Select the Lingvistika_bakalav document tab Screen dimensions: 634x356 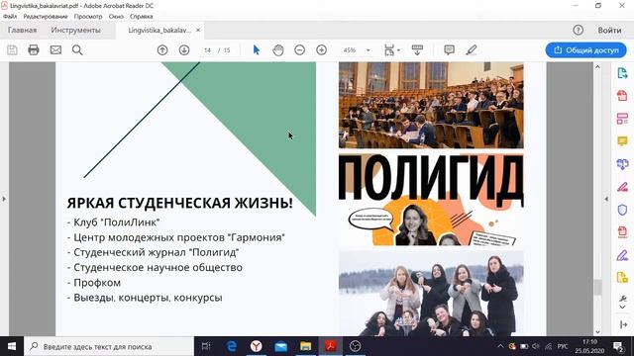point(159,31)
